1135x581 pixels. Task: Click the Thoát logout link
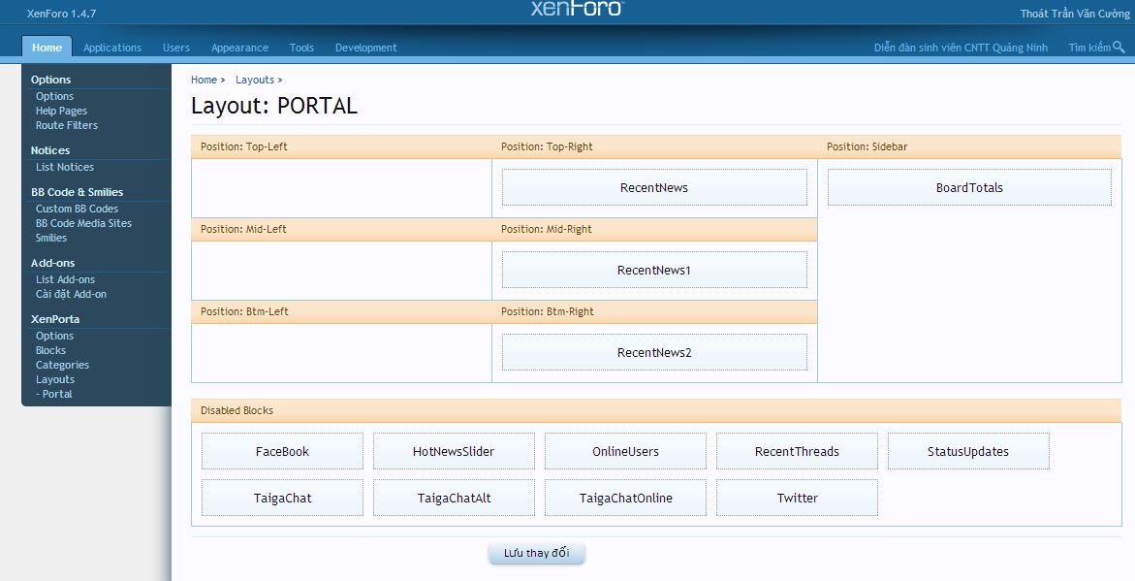click(1034, 14)
